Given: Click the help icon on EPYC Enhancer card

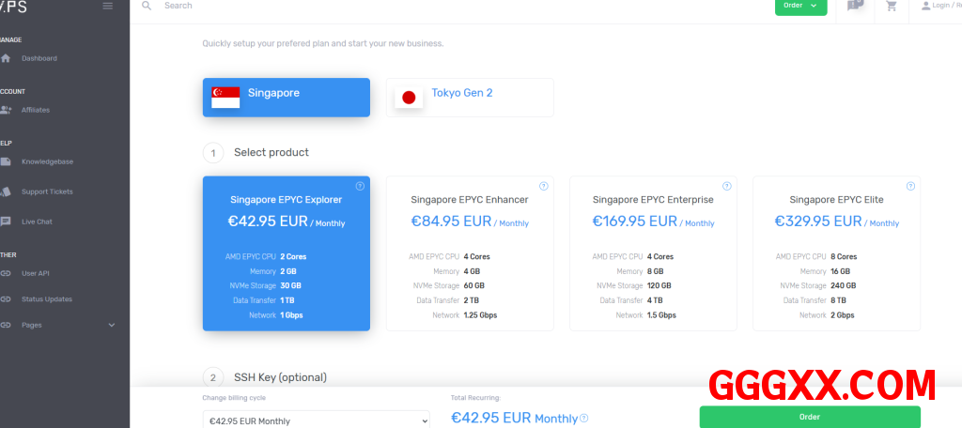Looking at the screenshot, I should pyautogui.click(x=543, y=186).
